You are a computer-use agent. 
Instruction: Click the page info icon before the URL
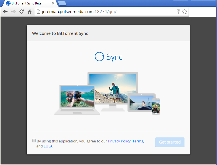pos(39,12)
